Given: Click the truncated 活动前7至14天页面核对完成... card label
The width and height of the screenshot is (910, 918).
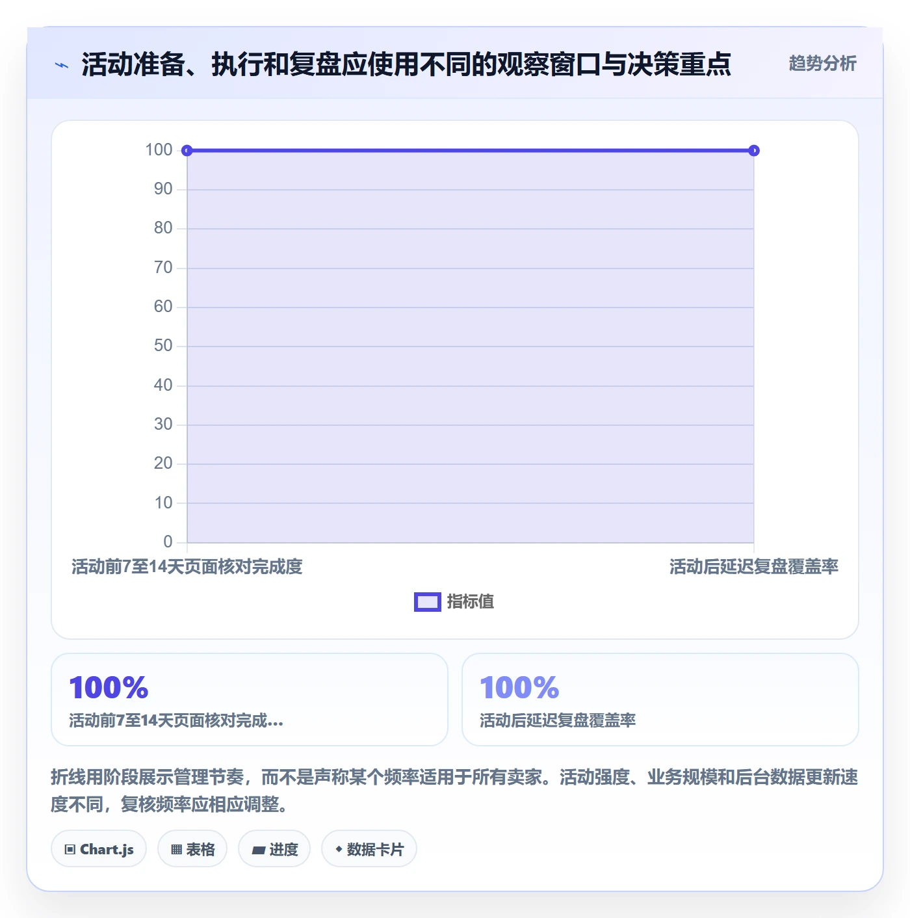Looking at the screenshot, I should pyautogui.click(x=176, y=720).
